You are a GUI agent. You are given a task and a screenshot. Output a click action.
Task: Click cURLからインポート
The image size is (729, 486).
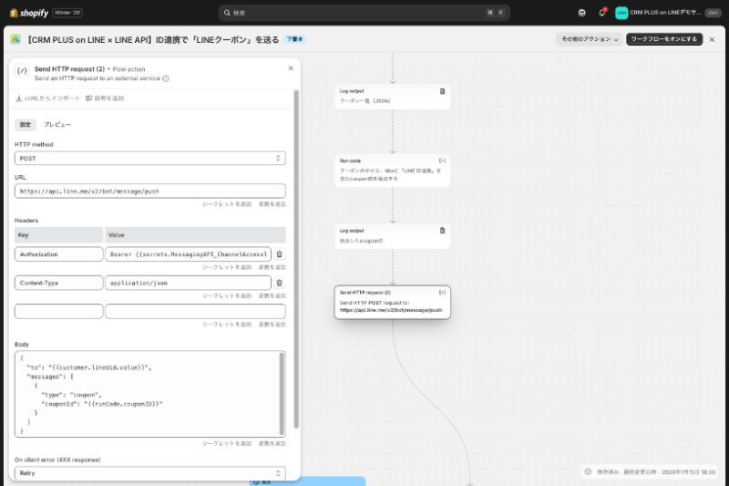click(48, 98)
